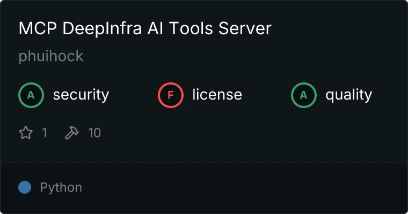Select the quality label text
This screenshot has width=408, height=214.
[x=348, y=95]
